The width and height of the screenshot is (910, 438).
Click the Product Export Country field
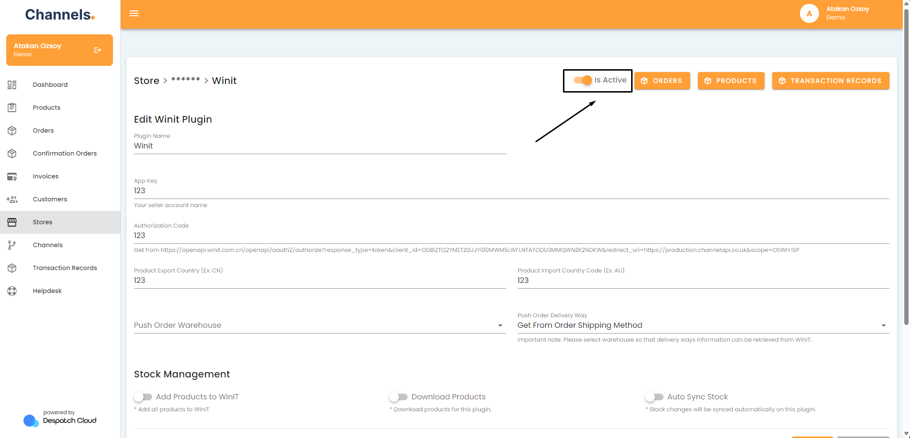pyautogui.click(x=320, y=281)
